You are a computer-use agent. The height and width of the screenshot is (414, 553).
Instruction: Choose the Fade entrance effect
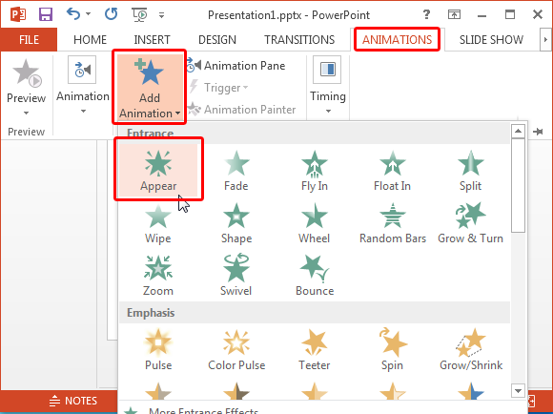[236, 170]
